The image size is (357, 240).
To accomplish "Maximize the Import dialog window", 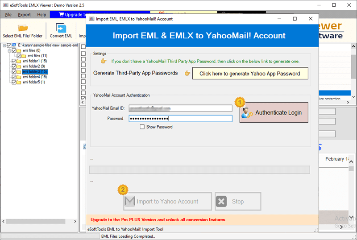I will click(x=295, y=19).
